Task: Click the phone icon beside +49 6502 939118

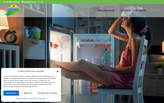Action: [4, 2]
